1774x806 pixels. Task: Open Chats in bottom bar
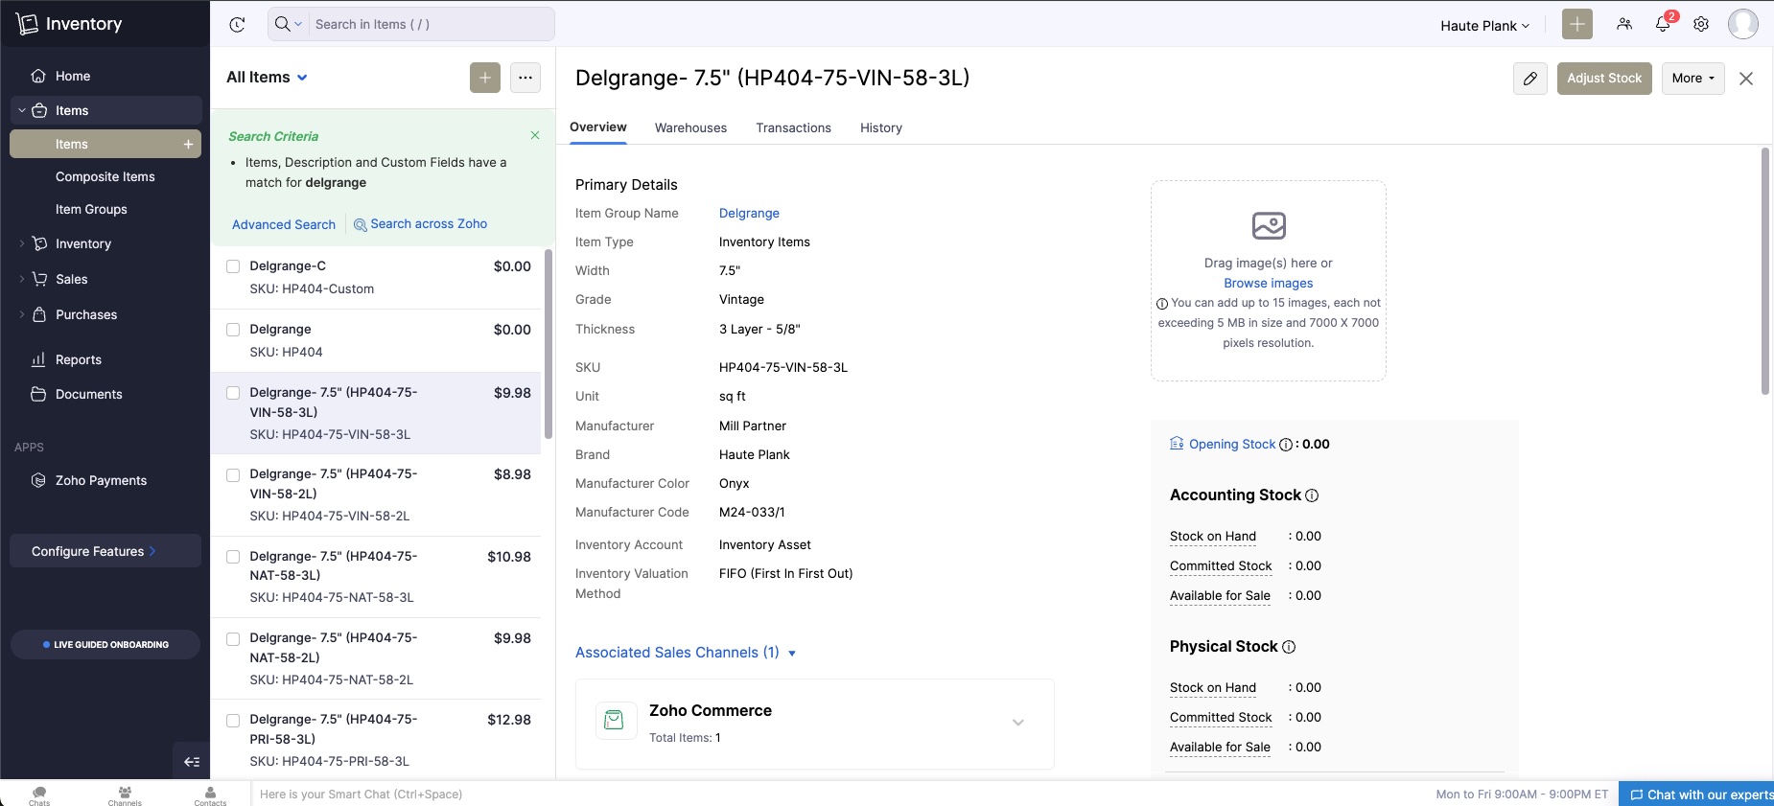pyautogui.click(x=39, y=794)
